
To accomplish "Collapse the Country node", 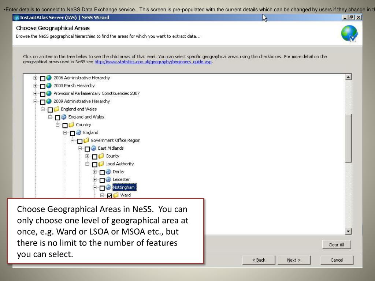I will (57, 125).
